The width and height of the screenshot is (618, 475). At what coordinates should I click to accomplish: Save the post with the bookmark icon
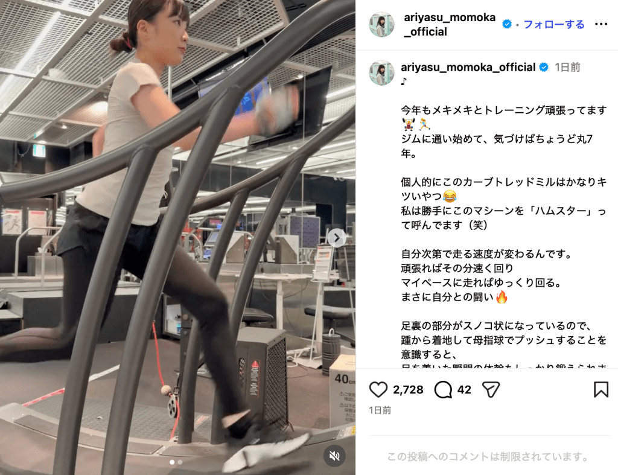[600, 389]
